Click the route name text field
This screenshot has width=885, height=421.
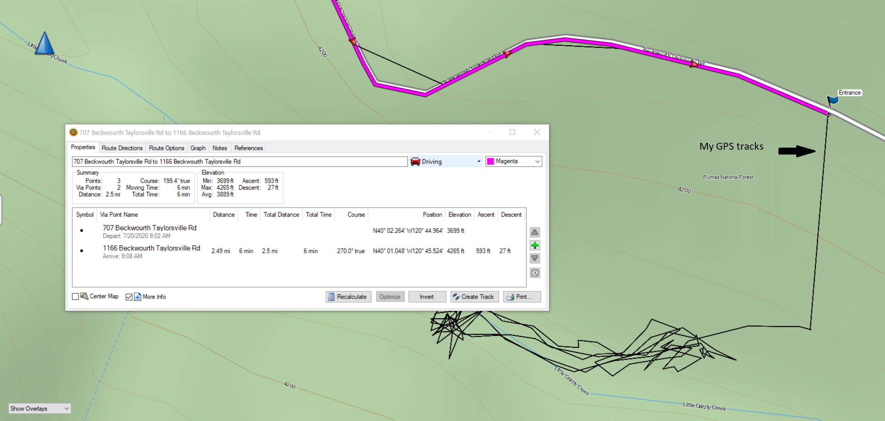(239, 161)
